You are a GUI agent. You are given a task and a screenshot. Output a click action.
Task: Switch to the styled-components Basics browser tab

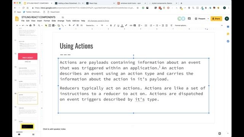point(163,3)
